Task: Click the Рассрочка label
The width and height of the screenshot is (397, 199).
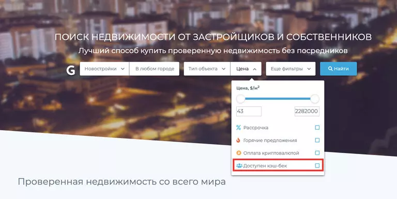Action: tap(256, 128)
